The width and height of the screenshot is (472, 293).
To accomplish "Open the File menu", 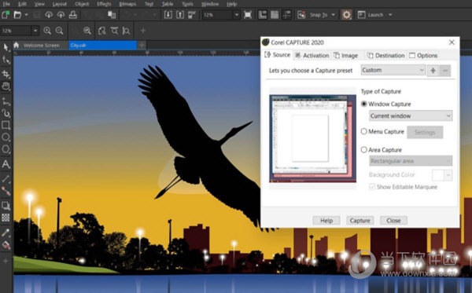I will [x=6, y=4].
